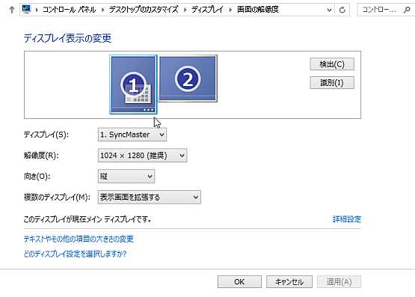Viewport: 415px width, 297px height.
Task: Click the search magnifier icon
Action: [407, 10]
